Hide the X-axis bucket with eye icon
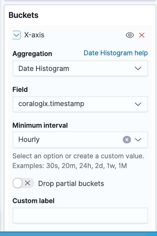157x236 pixels. click(130, 35)
